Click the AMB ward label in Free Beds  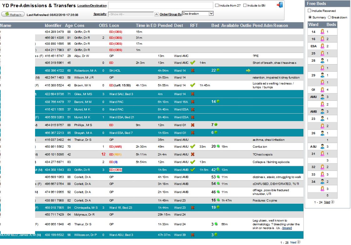pos(313,111)
